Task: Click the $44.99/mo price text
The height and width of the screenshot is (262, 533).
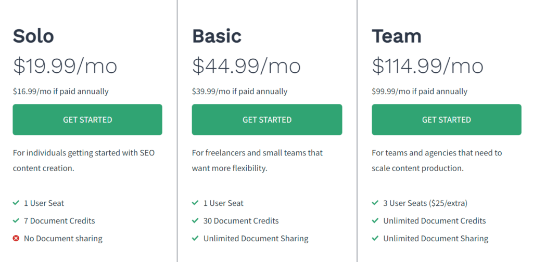Action: pos(246,66)
